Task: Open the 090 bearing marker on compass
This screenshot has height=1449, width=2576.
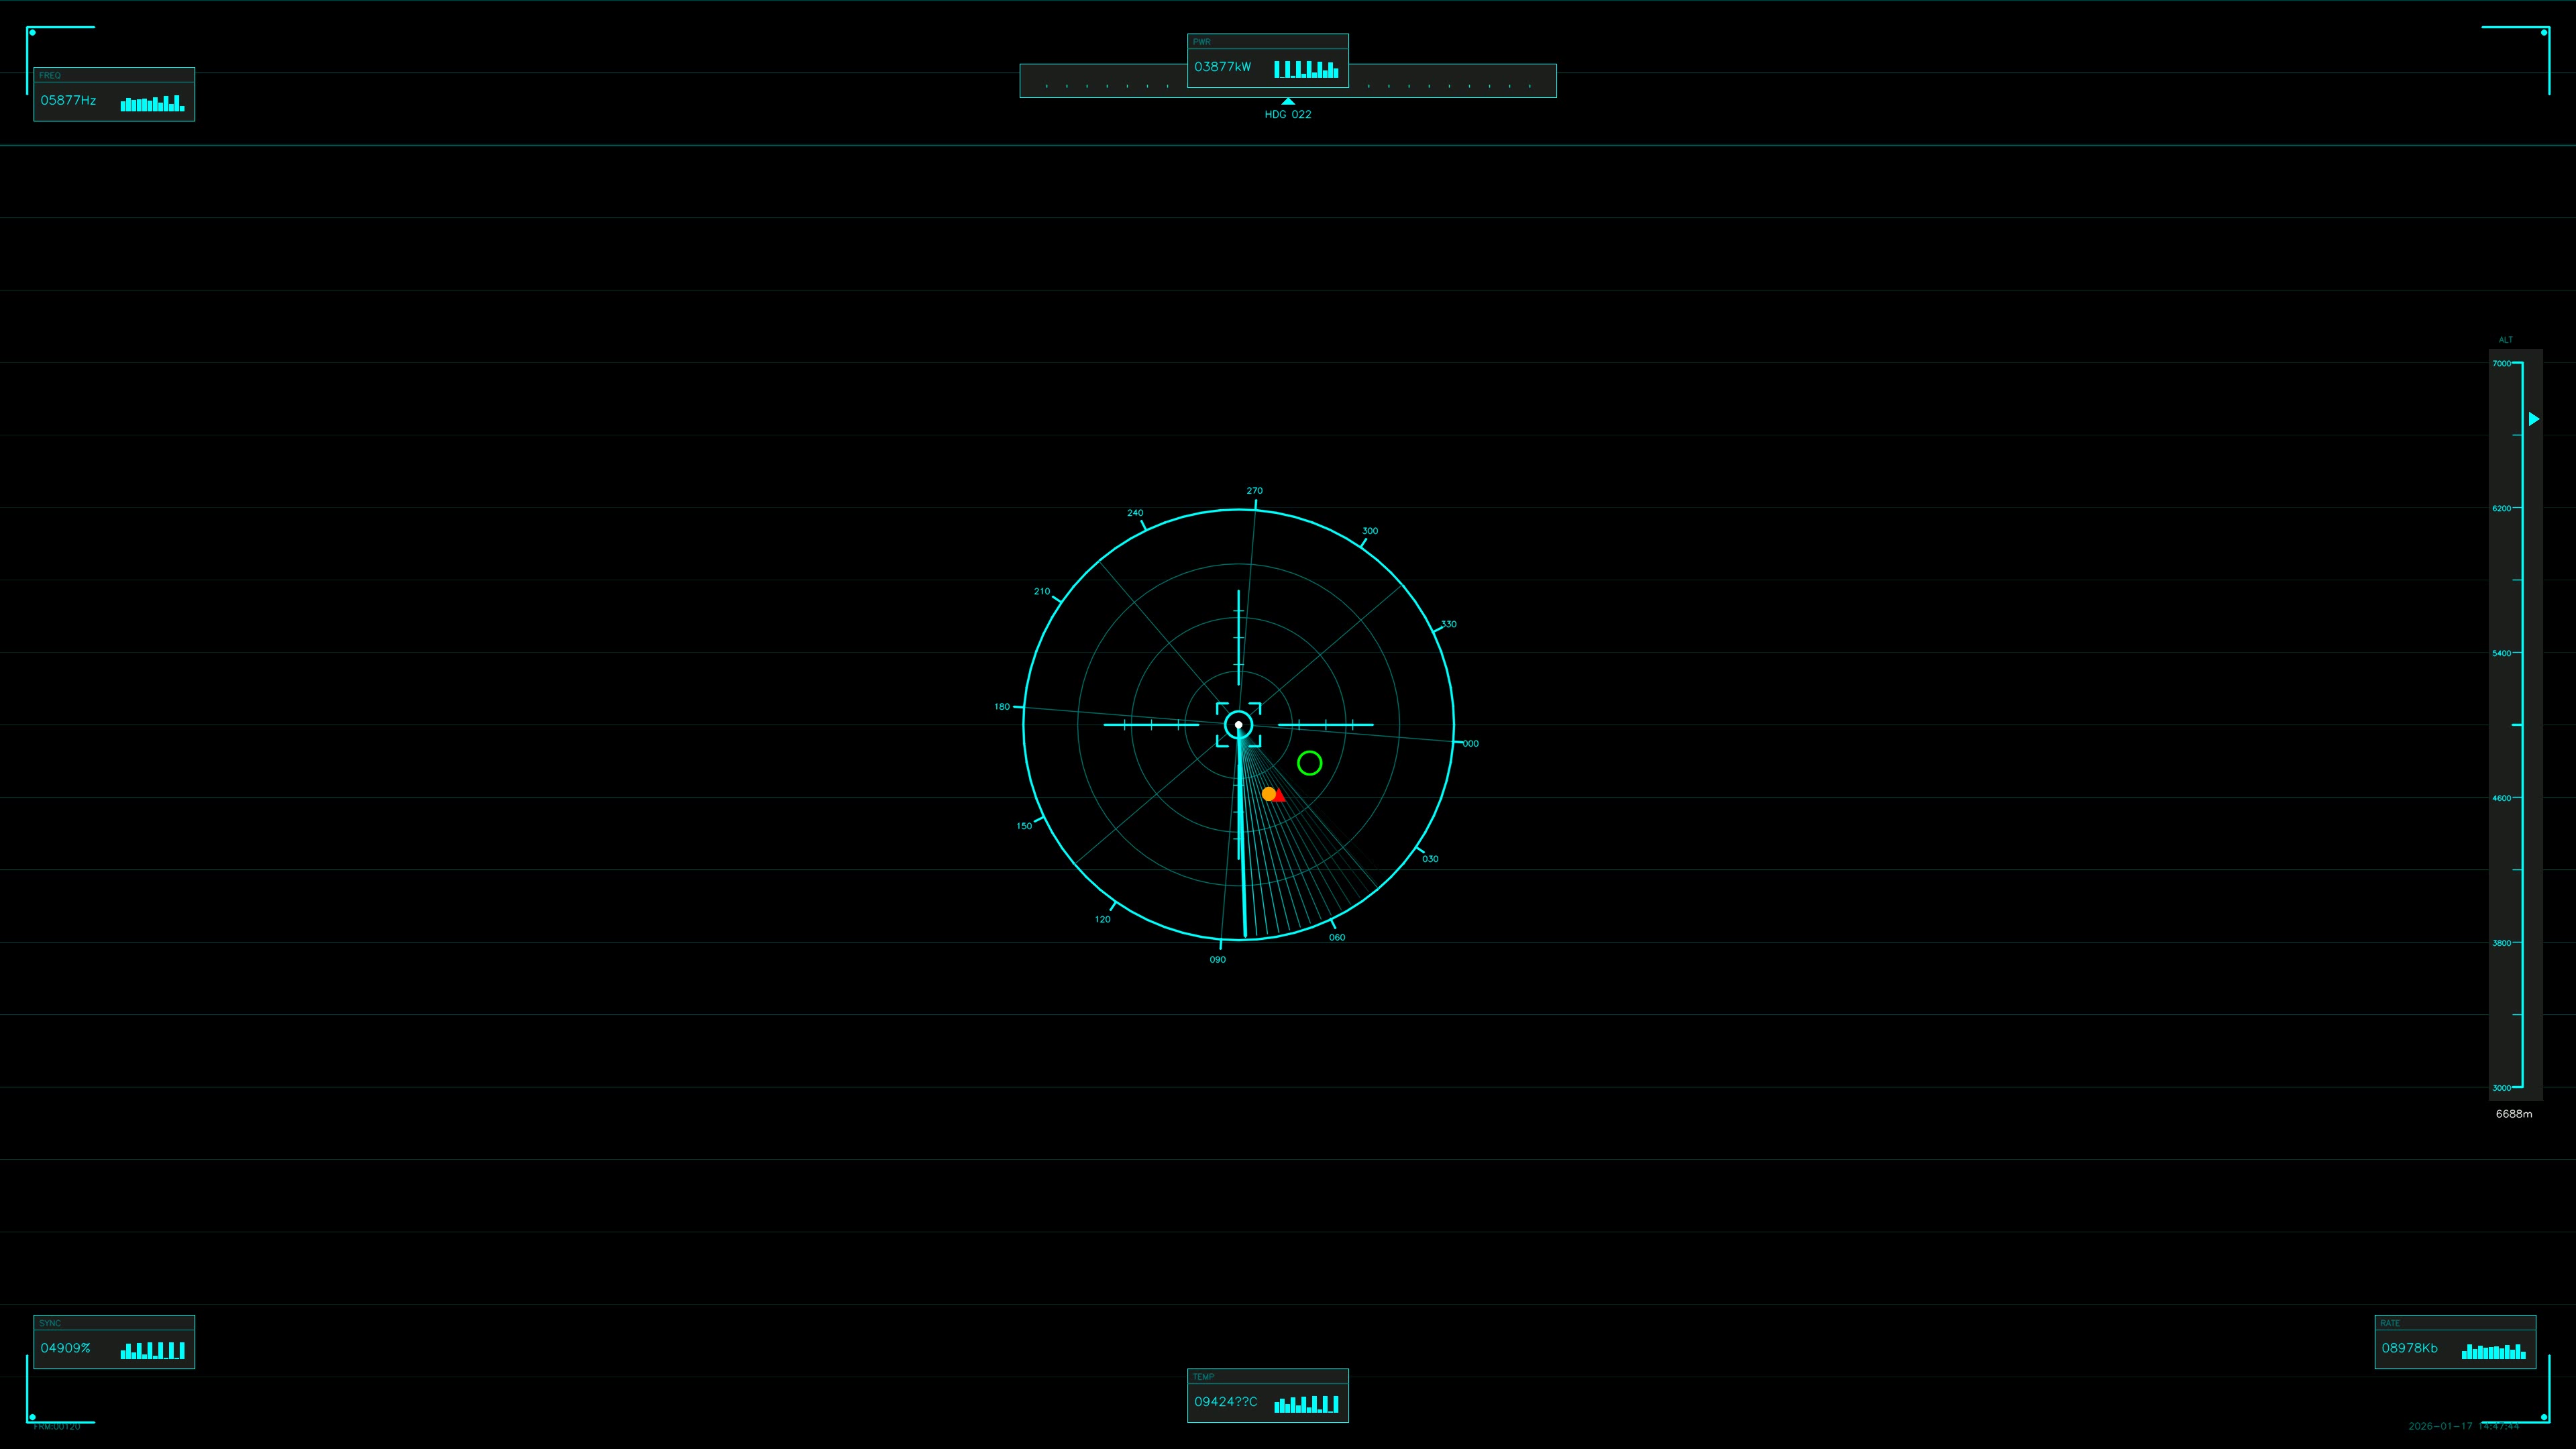Action: [x=1216, y=959]
